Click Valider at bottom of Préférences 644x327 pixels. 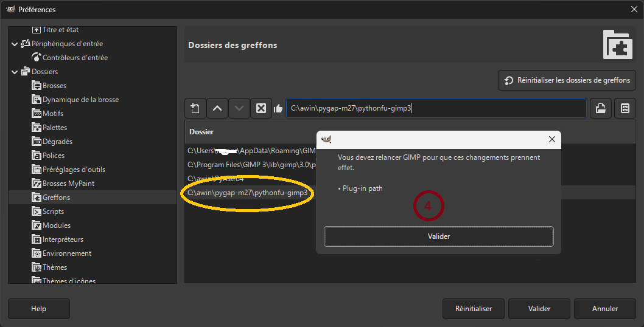539,309
